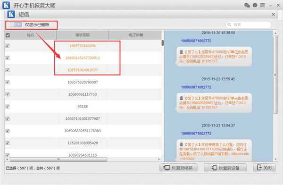Image resolution: width=283 pixels, height=185 pixels.
Task: Select phone number 106575320793007
Action: [x=83, y=82]
